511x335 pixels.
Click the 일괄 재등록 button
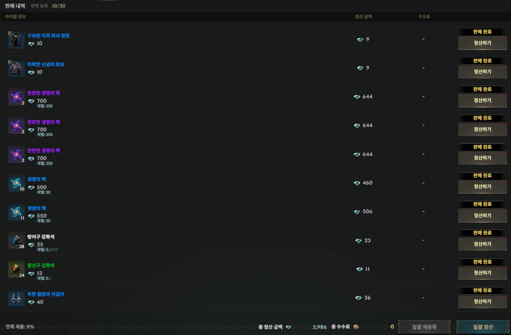coord(424,327)
